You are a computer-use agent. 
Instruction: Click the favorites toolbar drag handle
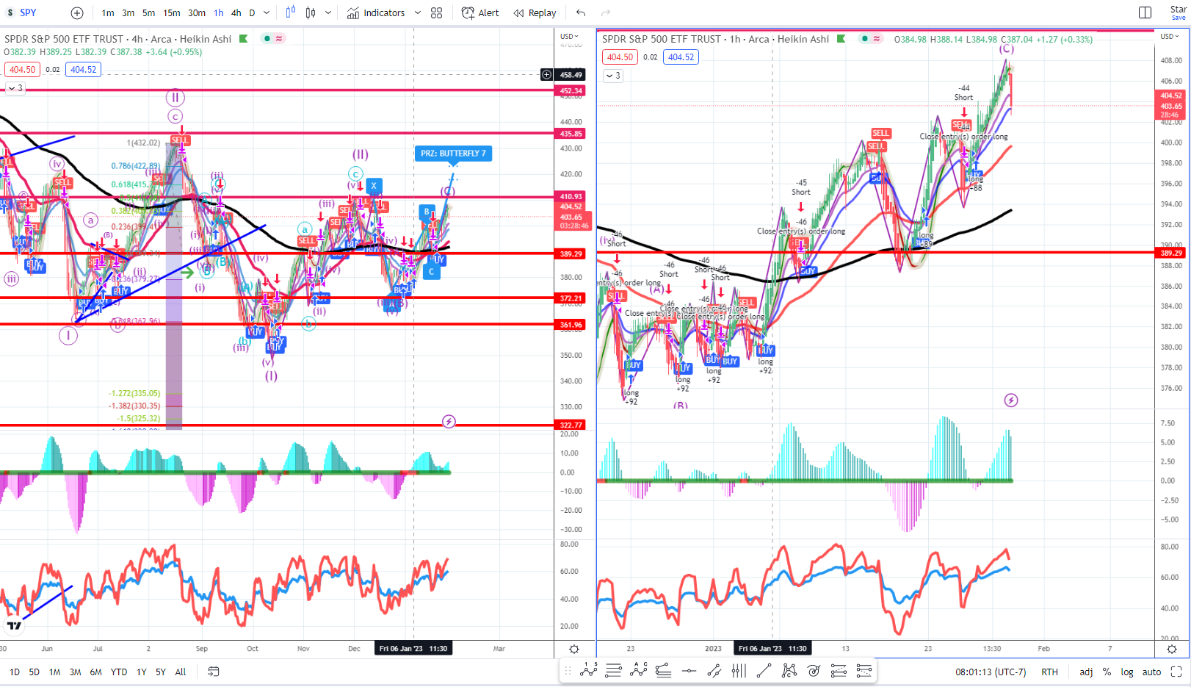coord(568,670)
